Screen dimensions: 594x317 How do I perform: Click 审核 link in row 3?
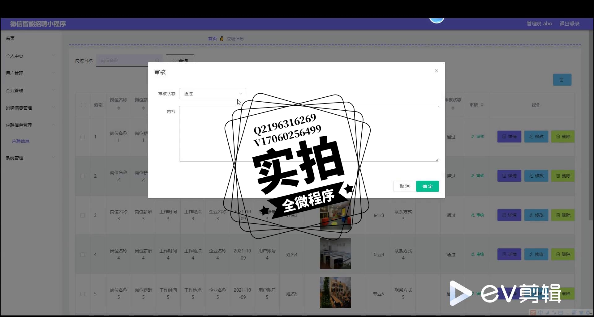(x=477, y=215)
